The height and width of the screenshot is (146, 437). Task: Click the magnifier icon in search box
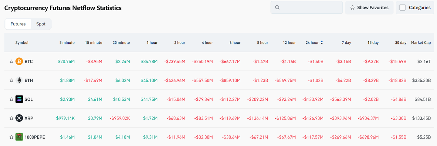tap(277, 8)
